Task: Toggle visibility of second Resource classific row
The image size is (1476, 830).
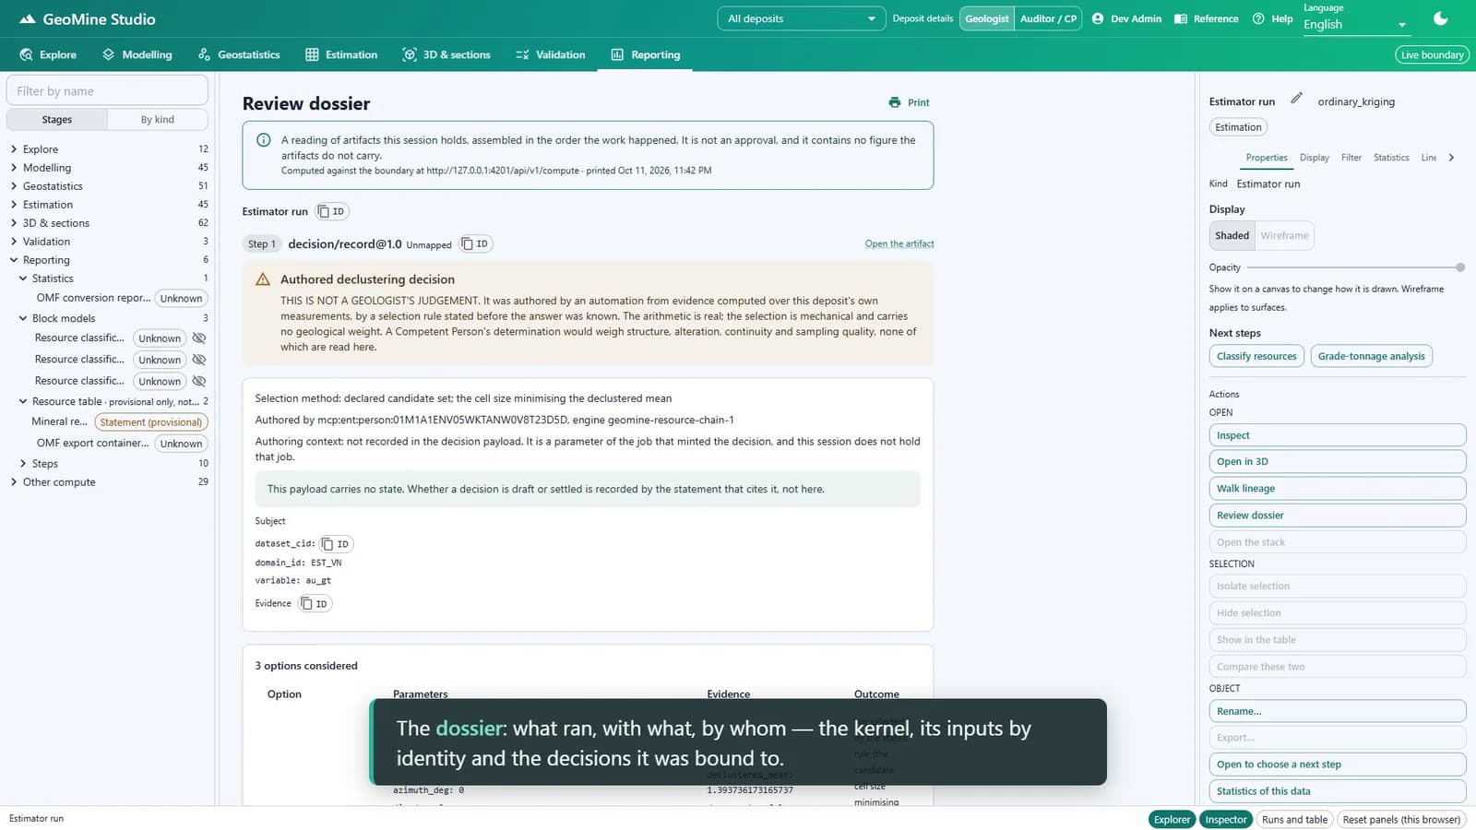Action: pyautogui.click(x=199, y=360)
